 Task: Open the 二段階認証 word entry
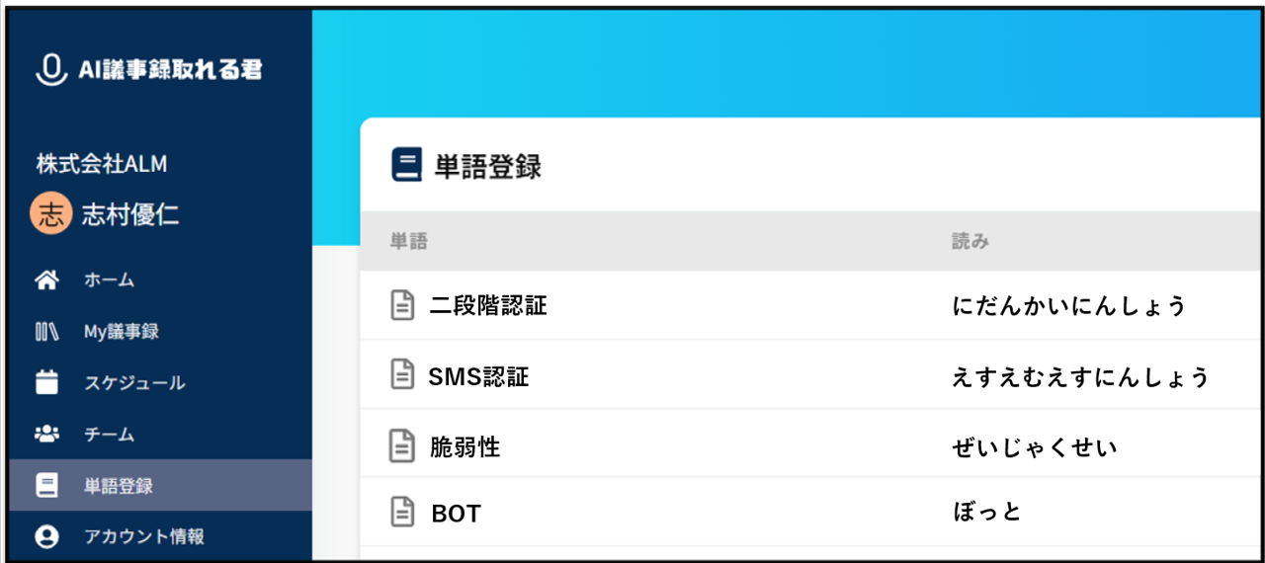(488, 306)
